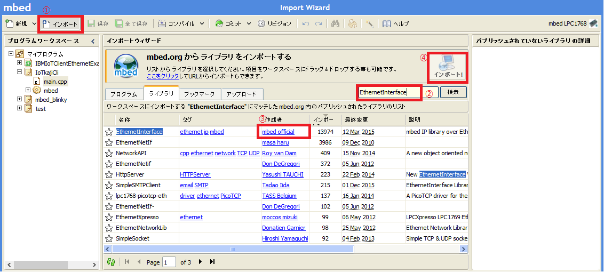Screen dimensions: 604x272
Task: Click the コンパイル (Compile) button
Action: point(177,24)
